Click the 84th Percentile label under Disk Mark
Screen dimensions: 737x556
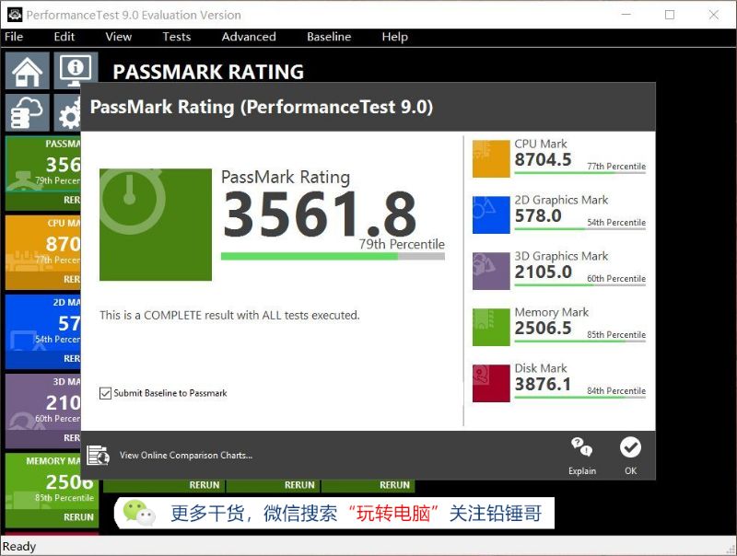(616, 390)
